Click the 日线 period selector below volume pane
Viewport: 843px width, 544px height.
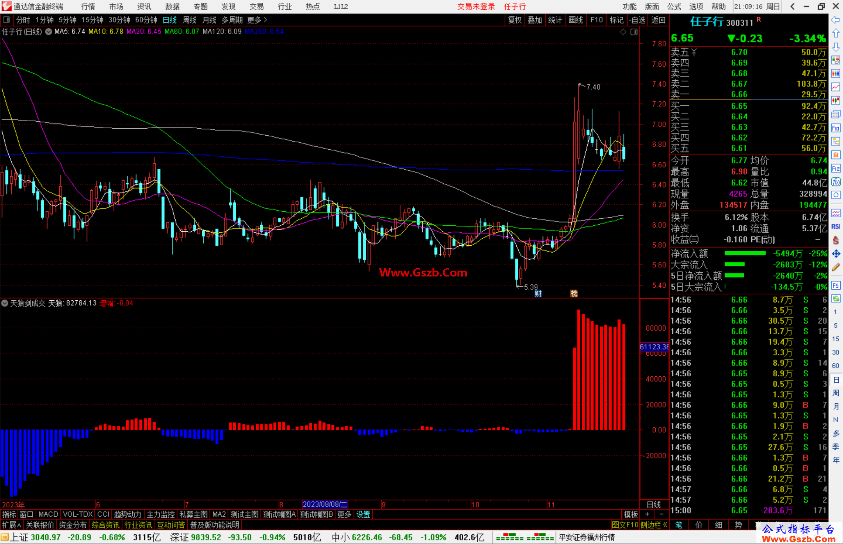tap(654, 504)
